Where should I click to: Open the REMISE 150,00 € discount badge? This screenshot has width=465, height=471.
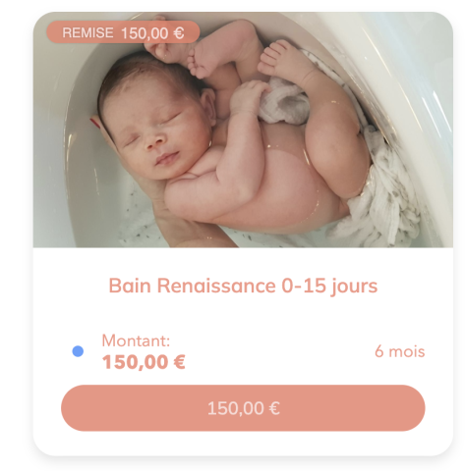click(123, 32)
